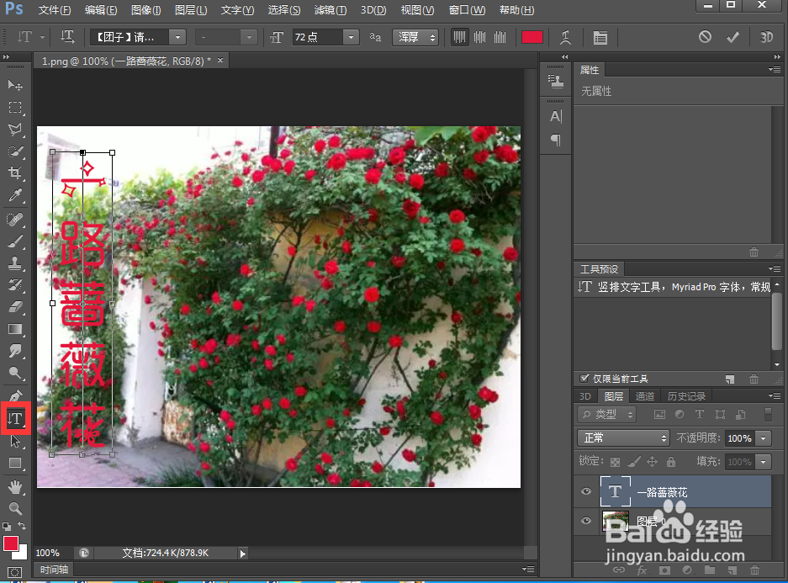788x583 pixels.
Task: Open the font style dropdown
Action: (249, 37)
